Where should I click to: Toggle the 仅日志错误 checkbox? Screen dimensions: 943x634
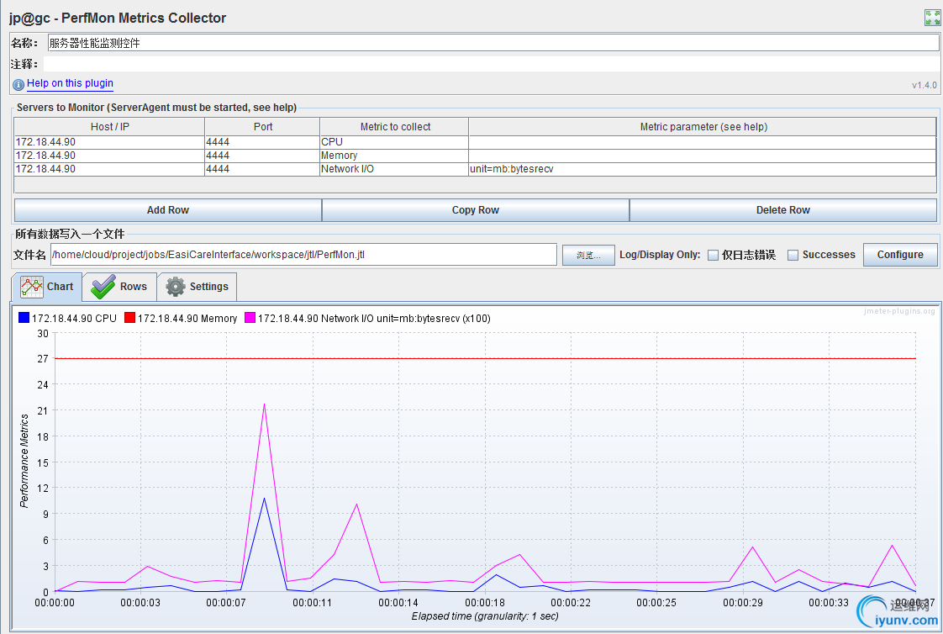coord(714,255)
